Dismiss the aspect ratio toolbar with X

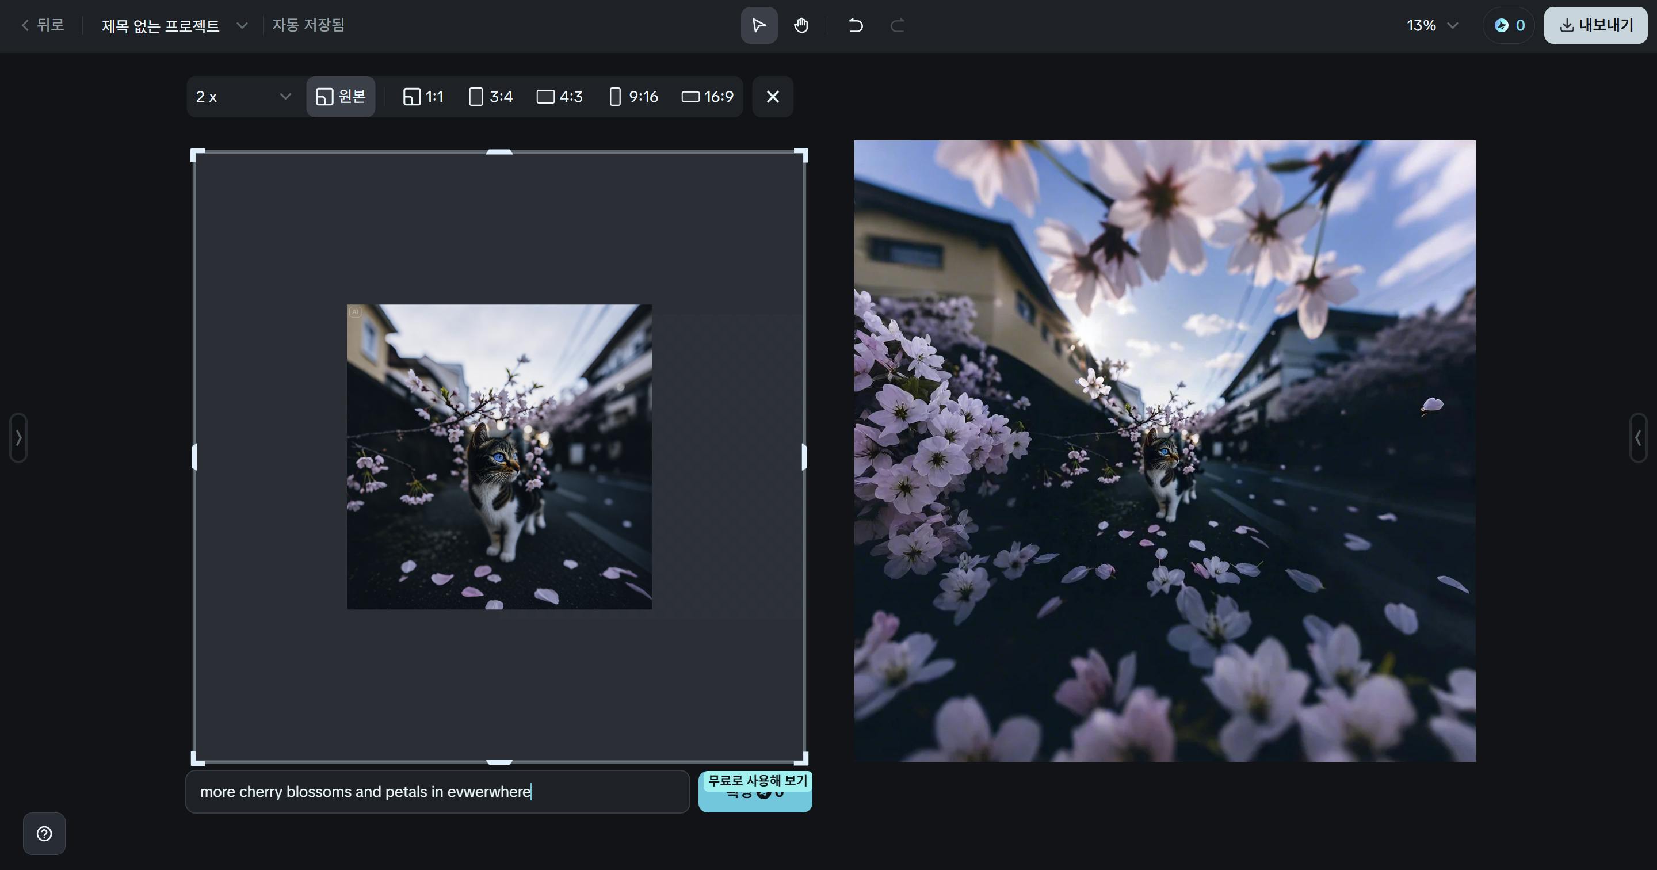pos(773,97)
